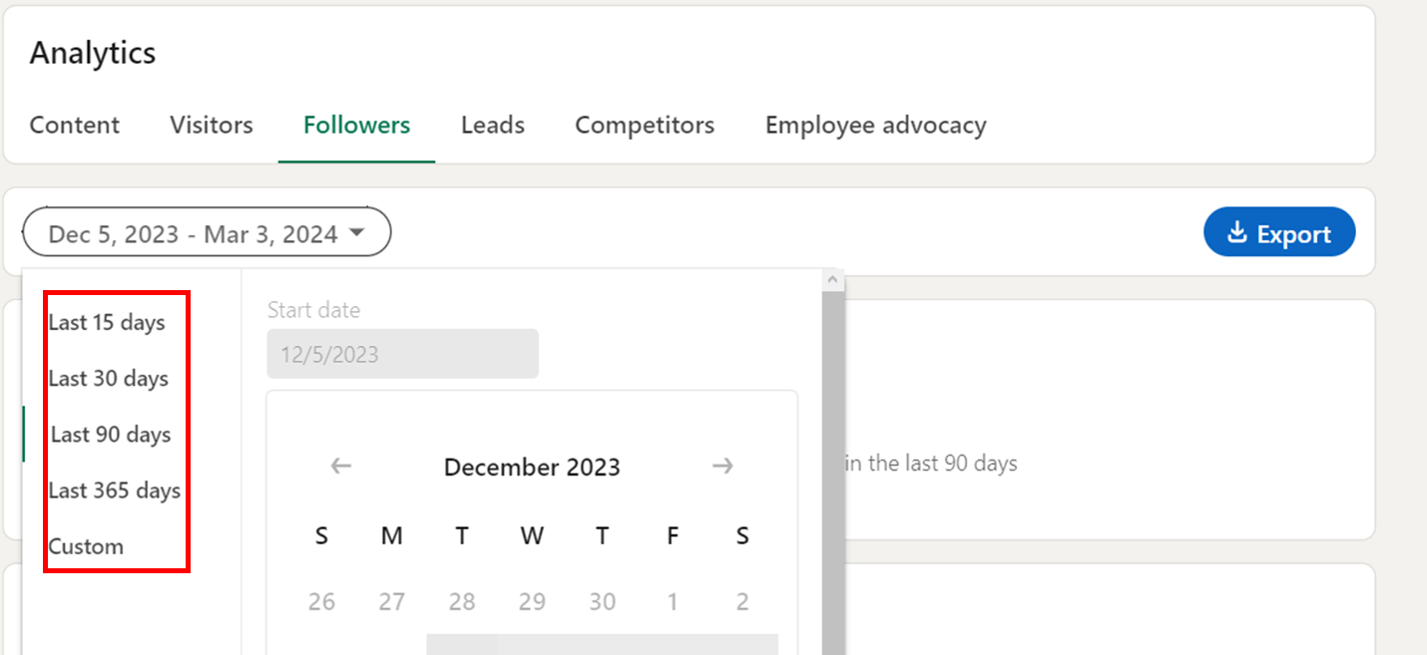Click the left arrow to view November 2023

(x=340, y=466)
